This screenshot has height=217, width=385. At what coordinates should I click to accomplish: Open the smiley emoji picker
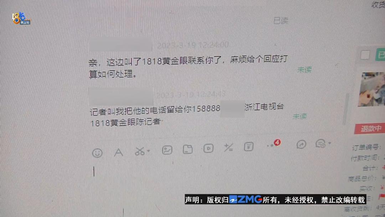point(97,153)
